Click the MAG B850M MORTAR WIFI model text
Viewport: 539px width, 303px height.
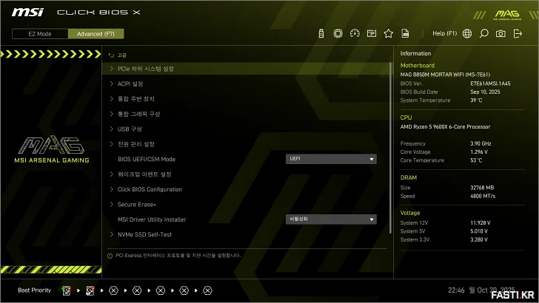coord(445,75)
